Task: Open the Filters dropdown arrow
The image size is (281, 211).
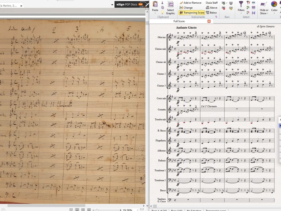Action: click(x=241, y=13)
